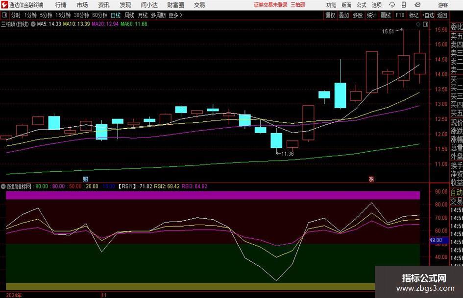Viewport: 463px width, 298px height.
Task: Click the headset customer service icon
Action: pos(392,5)
